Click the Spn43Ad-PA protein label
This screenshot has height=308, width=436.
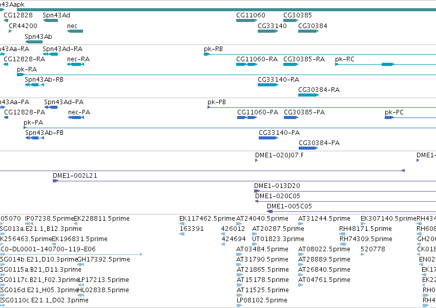(64, 102)
